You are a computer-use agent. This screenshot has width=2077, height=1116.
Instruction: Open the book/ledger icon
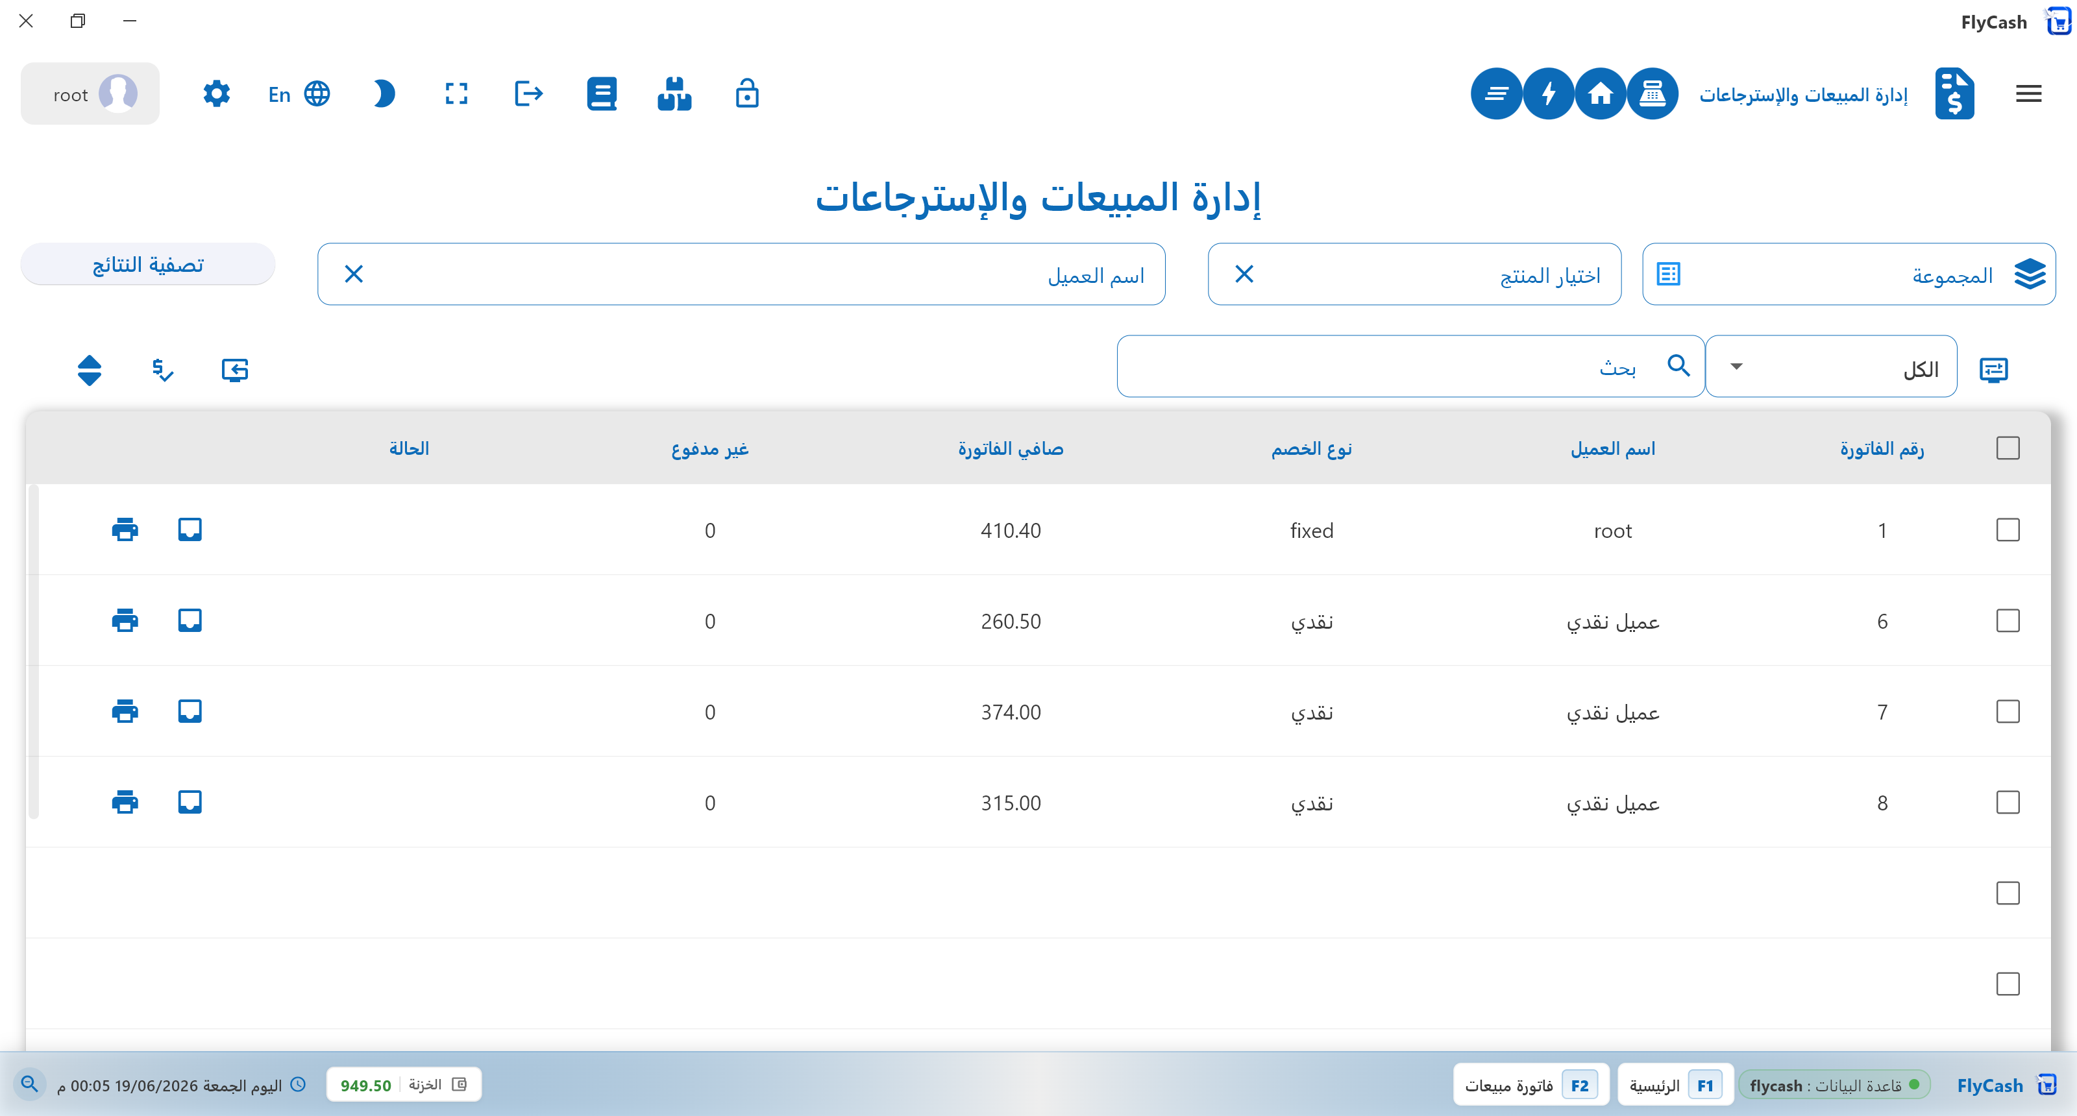pyautogui.click(x=602, y=94)
